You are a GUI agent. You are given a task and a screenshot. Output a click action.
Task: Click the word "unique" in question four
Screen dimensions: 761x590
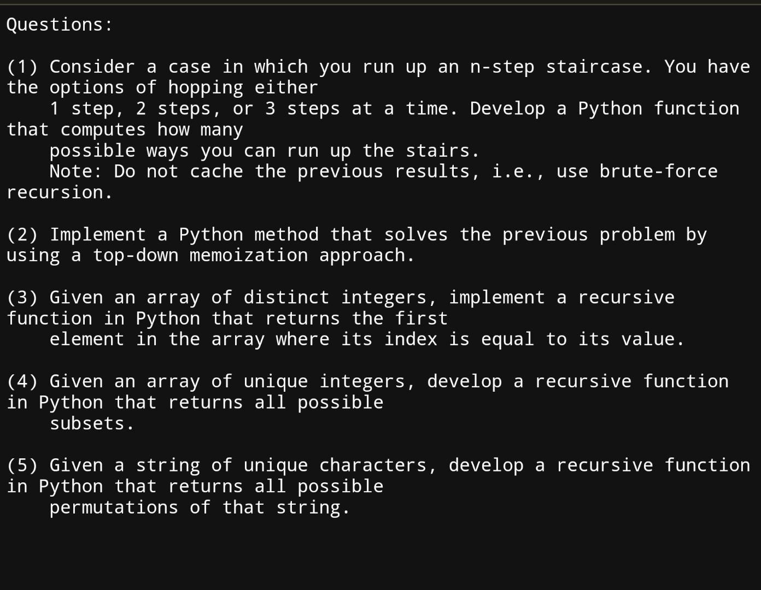[275, 381]
